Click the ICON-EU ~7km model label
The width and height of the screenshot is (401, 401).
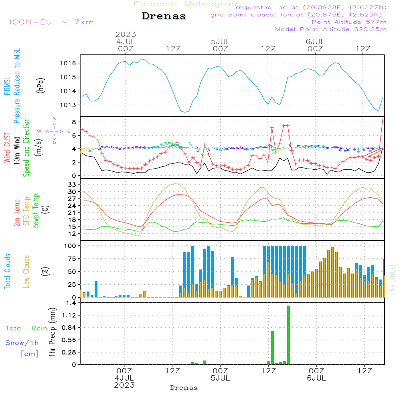51,22
